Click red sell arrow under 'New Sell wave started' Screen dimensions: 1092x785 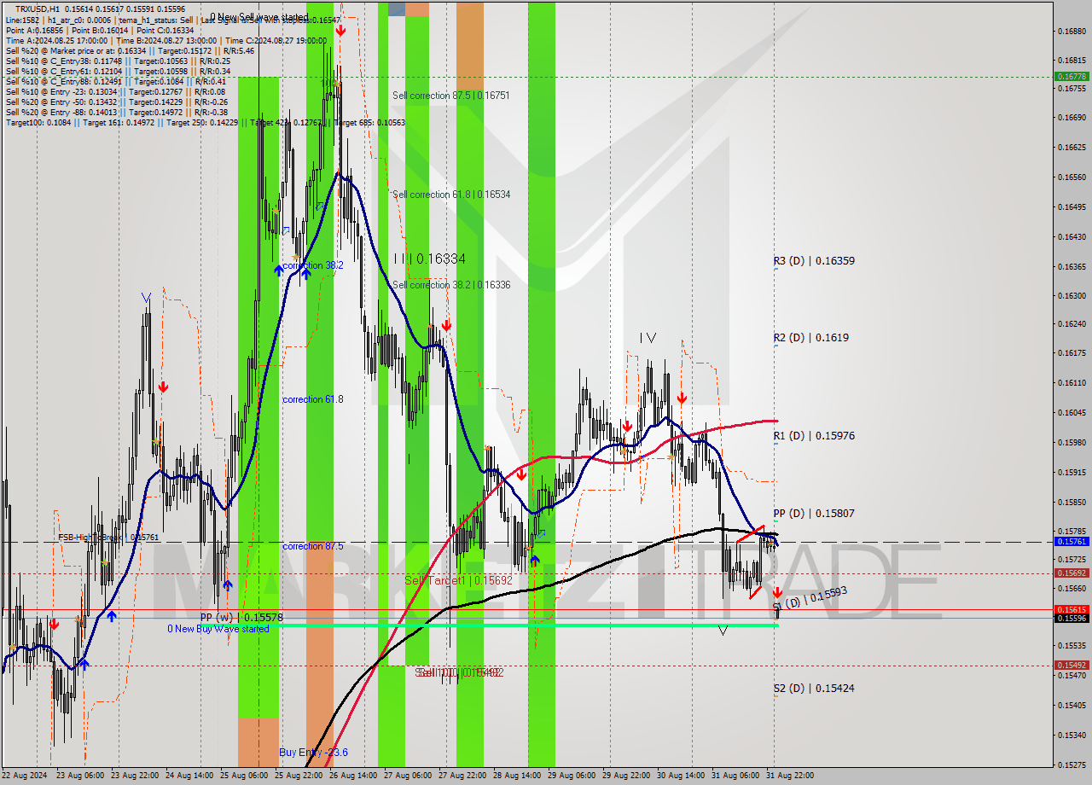[340, 31]
